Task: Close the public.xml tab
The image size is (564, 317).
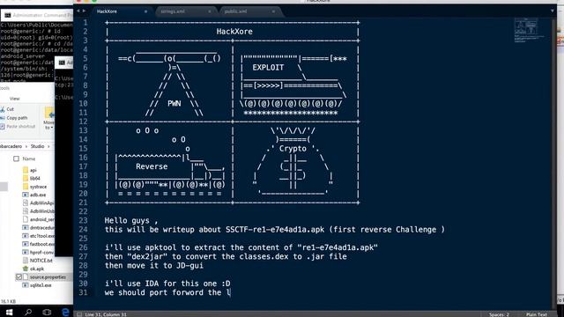Action: (273, 11)
